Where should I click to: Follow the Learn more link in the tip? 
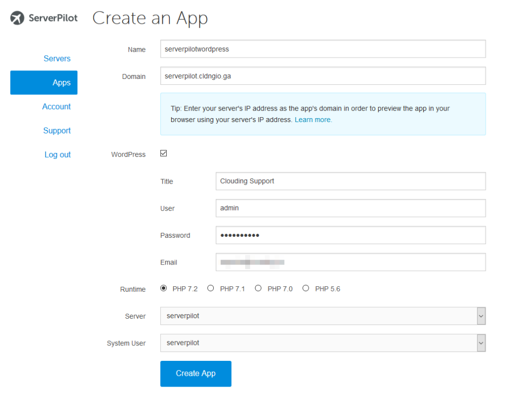(x=314, y=120)
